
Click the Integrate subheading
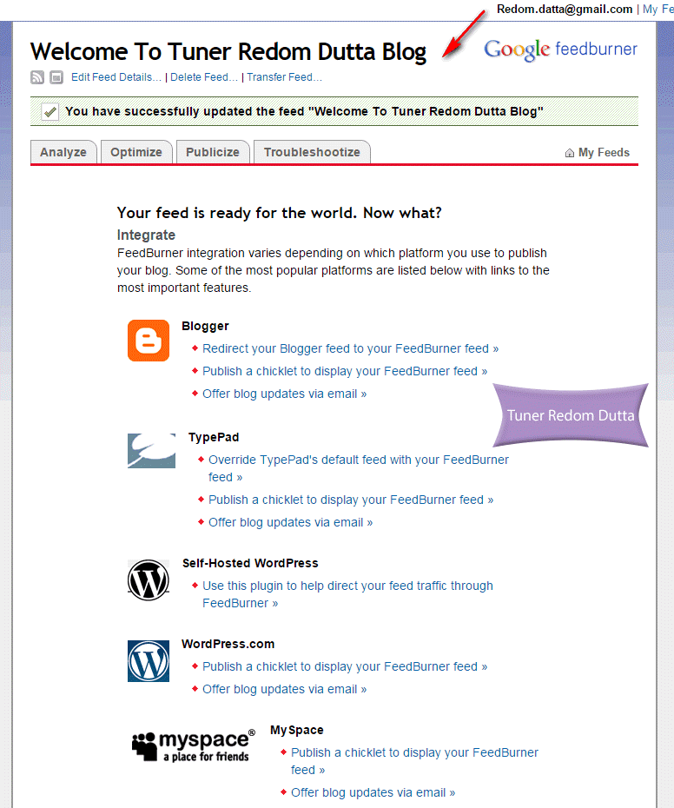146,235
